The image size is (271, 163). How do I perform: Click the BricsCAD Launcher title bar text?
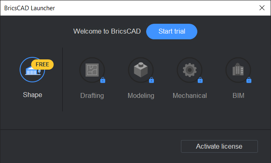pos(29,8)
